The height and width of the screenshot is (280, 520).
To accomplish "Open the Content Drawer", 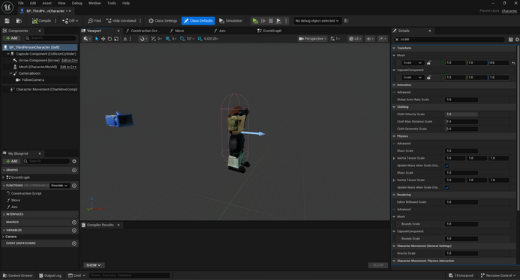I will click(17, 276).
